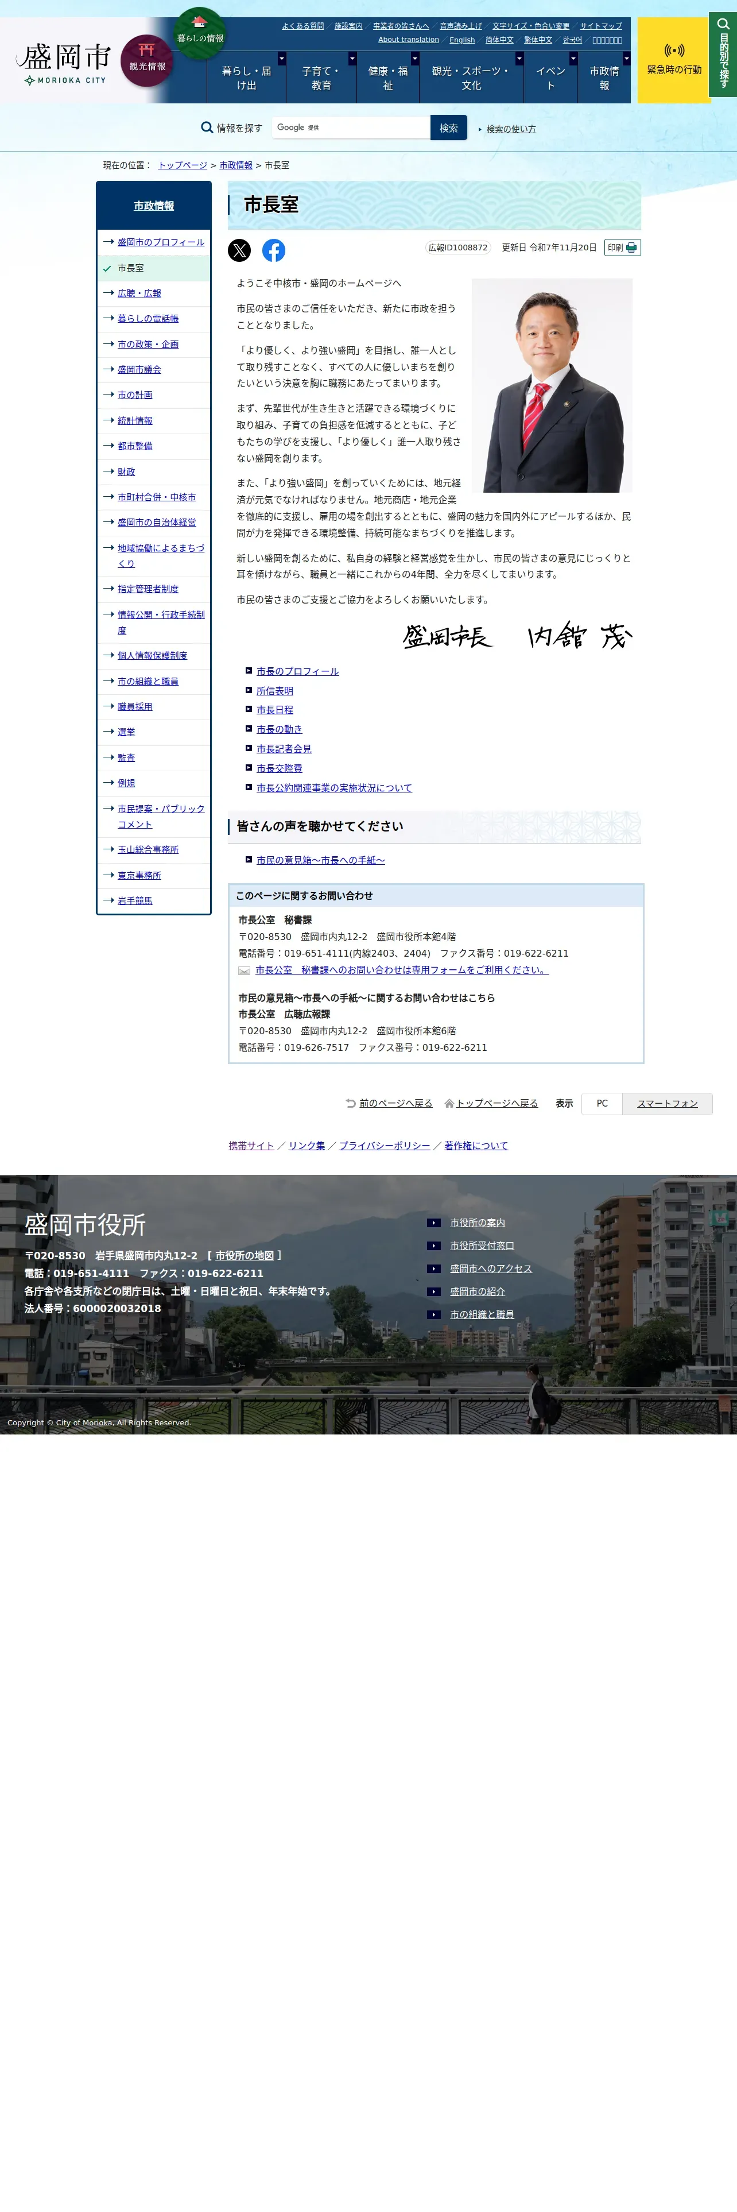Screen dimensions: 737x2212
Task: Open 市政情報 sidebar heading
Action: pos(154,206)
